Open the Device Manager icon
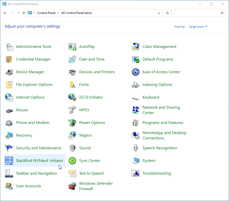229x201 pixels. [9, 72]
